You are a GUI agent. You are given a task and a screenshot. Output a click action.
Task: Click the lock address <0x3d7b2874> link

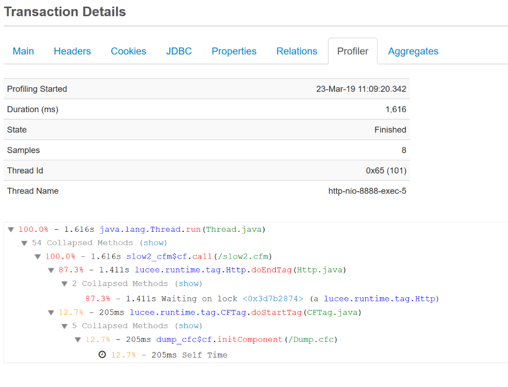[x=273, y=299]
